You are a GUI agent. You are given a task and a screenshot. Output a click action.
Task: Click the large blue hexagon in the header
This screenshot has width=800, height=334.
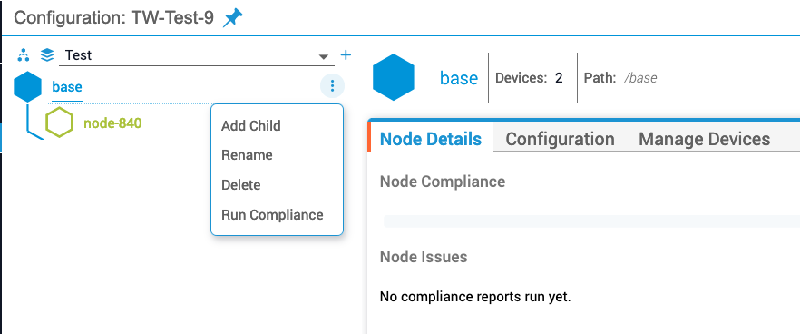click(394, 77)
